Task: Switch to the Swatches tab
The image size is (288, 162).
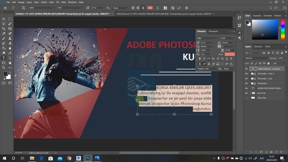Action: click(x=257, y=16)
